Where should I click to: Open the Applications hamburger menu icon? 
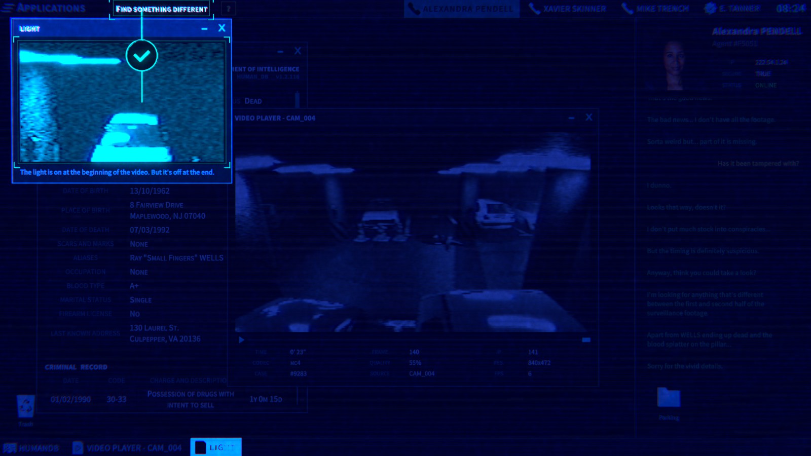[x=9, y=8]
